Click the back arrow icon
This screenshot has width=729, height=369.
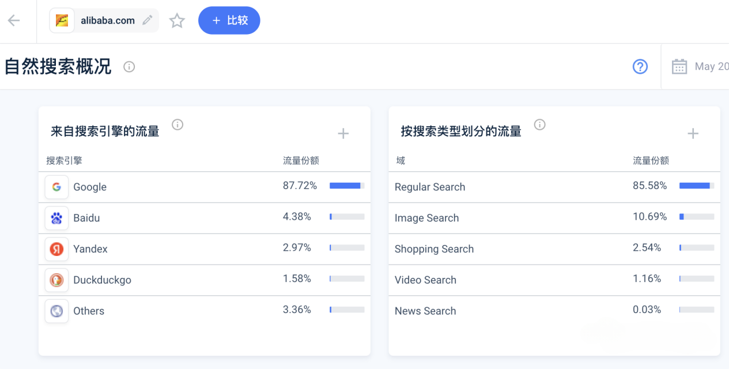pyautogui.click(x=14, y=21)
